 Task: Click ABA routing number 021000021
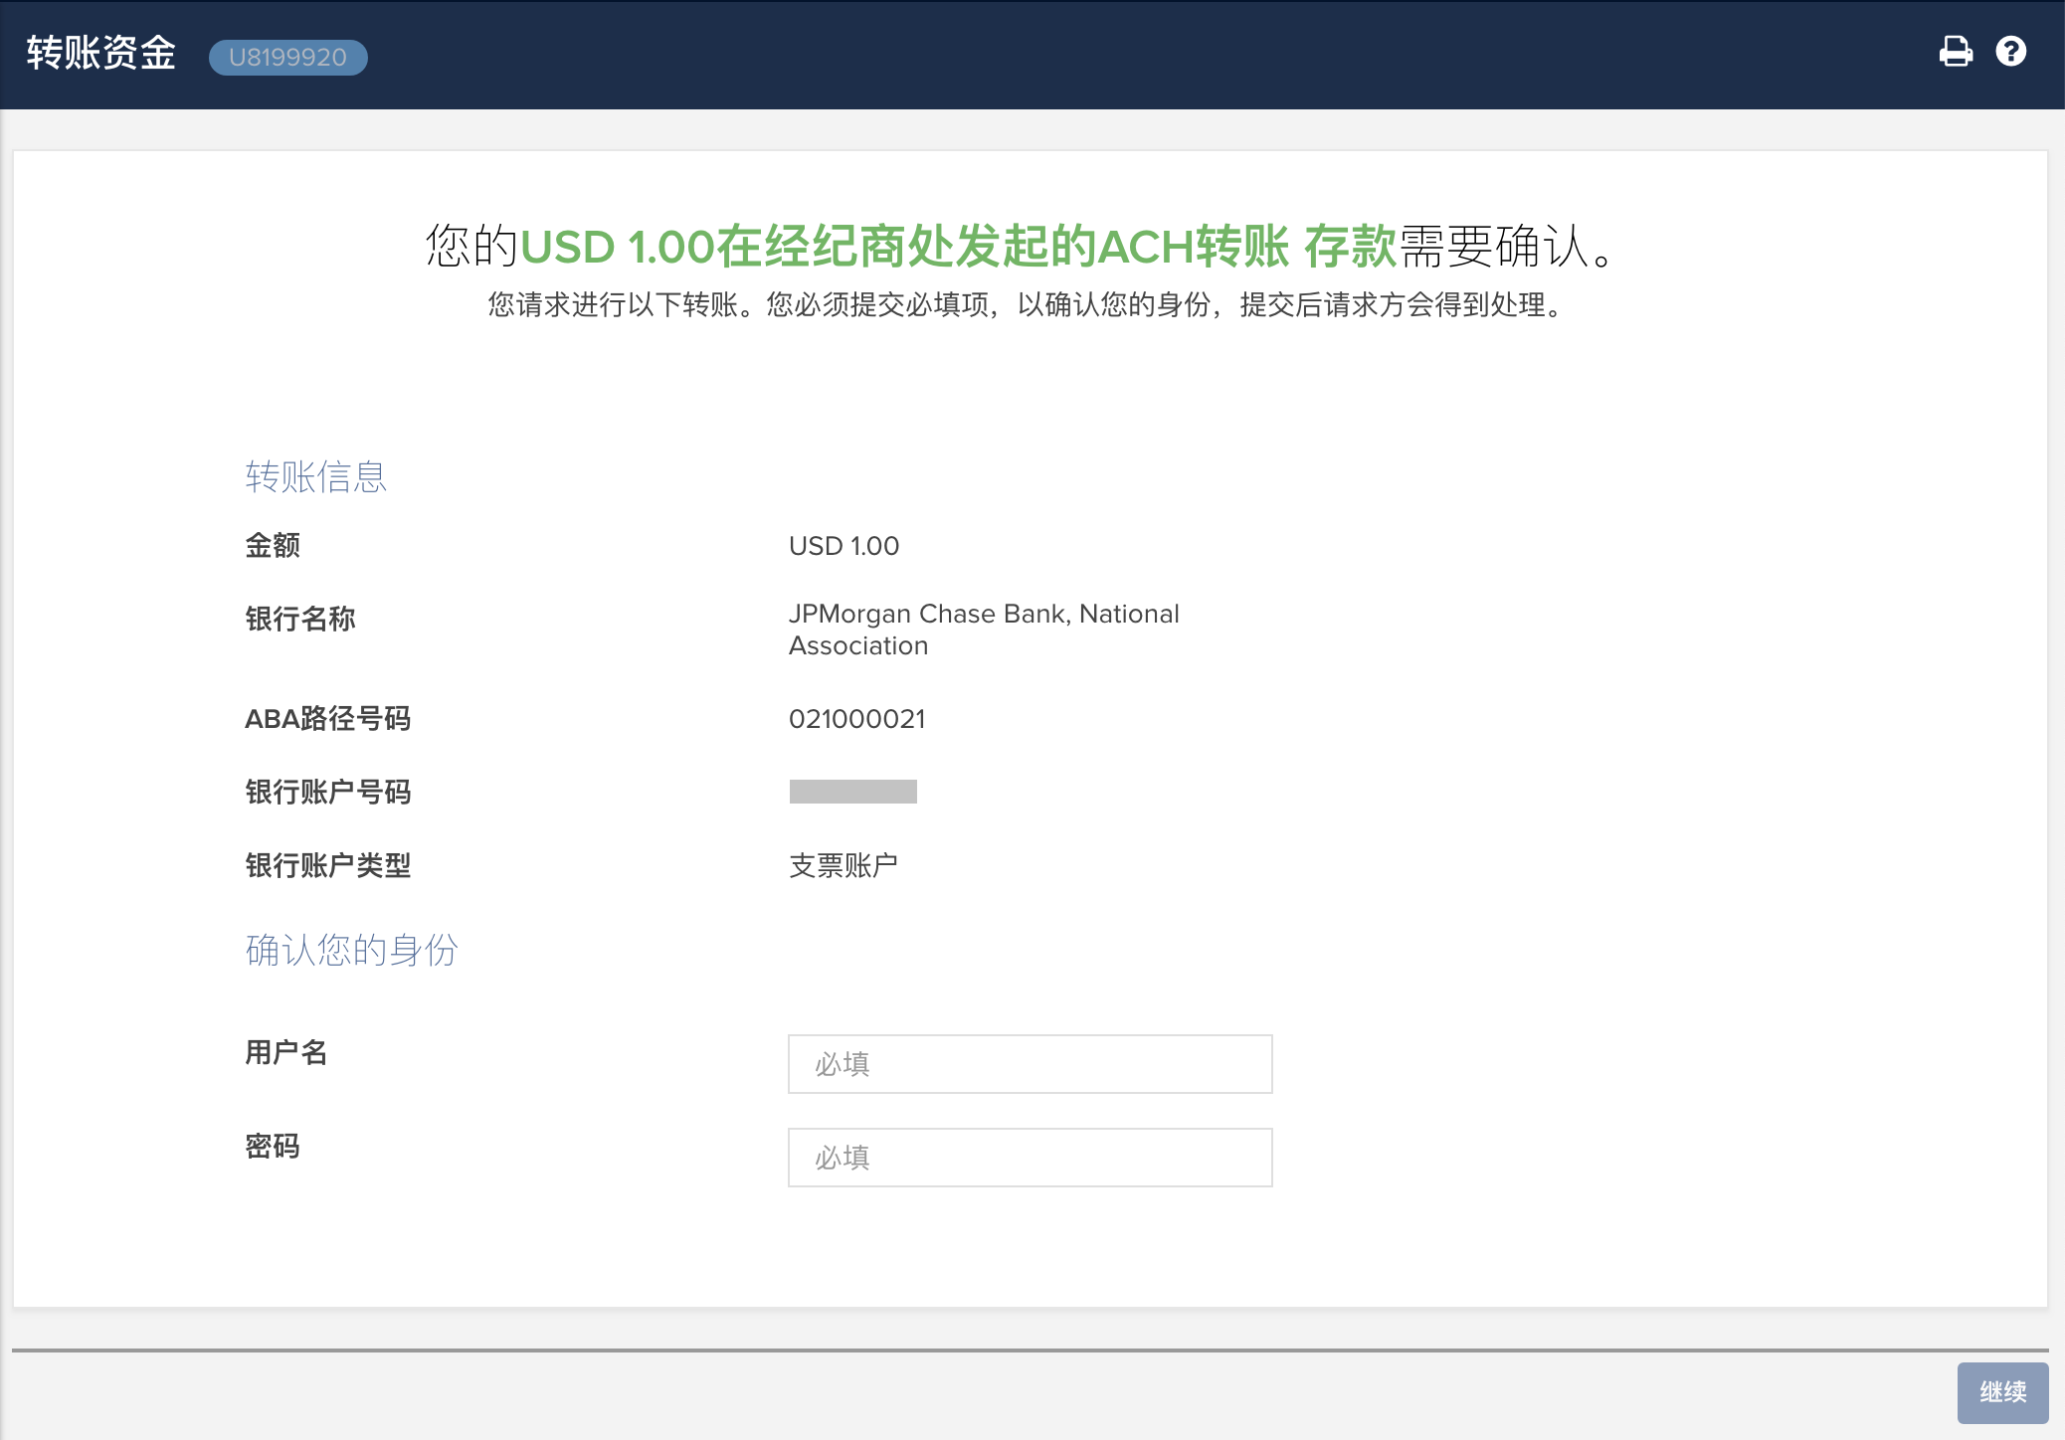click(856, 719)
